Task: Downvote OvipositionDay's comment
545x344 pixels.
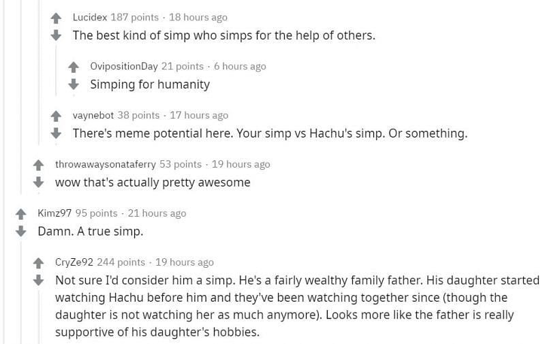Action: click(75, 84)
